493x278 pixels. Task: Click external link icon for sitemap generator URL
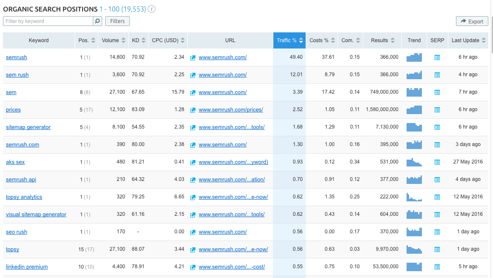(x=193, y=127)
